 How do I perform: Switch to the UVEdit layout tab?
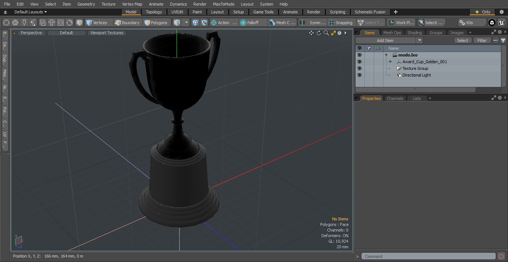click(177, 12)
